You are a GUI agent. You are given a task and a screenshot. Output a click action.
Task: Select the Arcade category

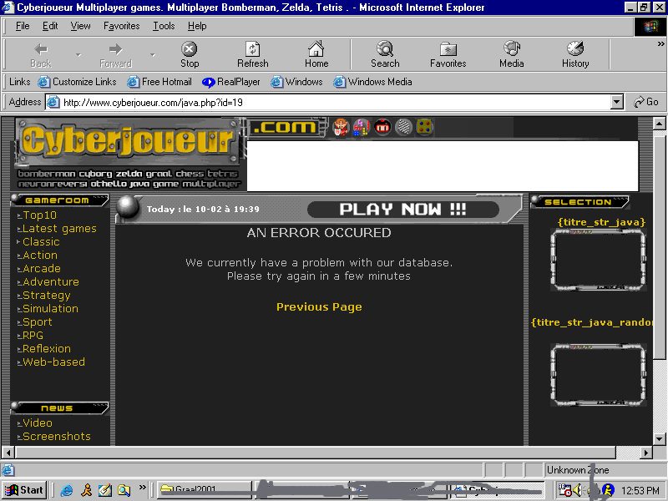41,268
